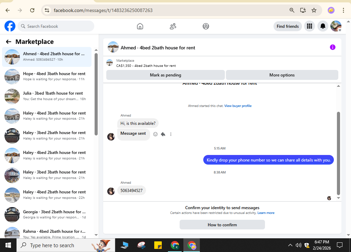Click the chat header house thumbnail
The height and width of the screenshot is (252, 351).
(113, 47)
